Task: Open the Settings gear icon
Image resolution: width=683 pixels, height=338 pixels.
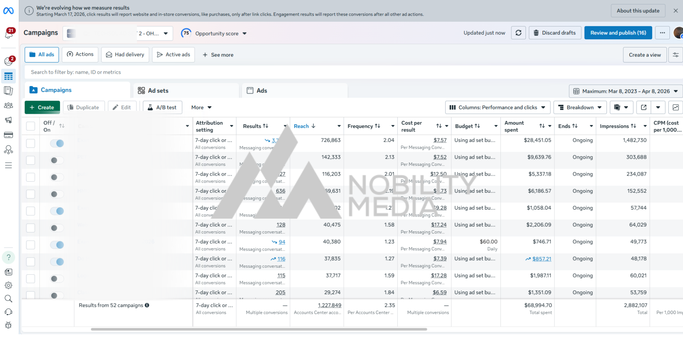Action: pyautogui.click(x=9, y=285)
